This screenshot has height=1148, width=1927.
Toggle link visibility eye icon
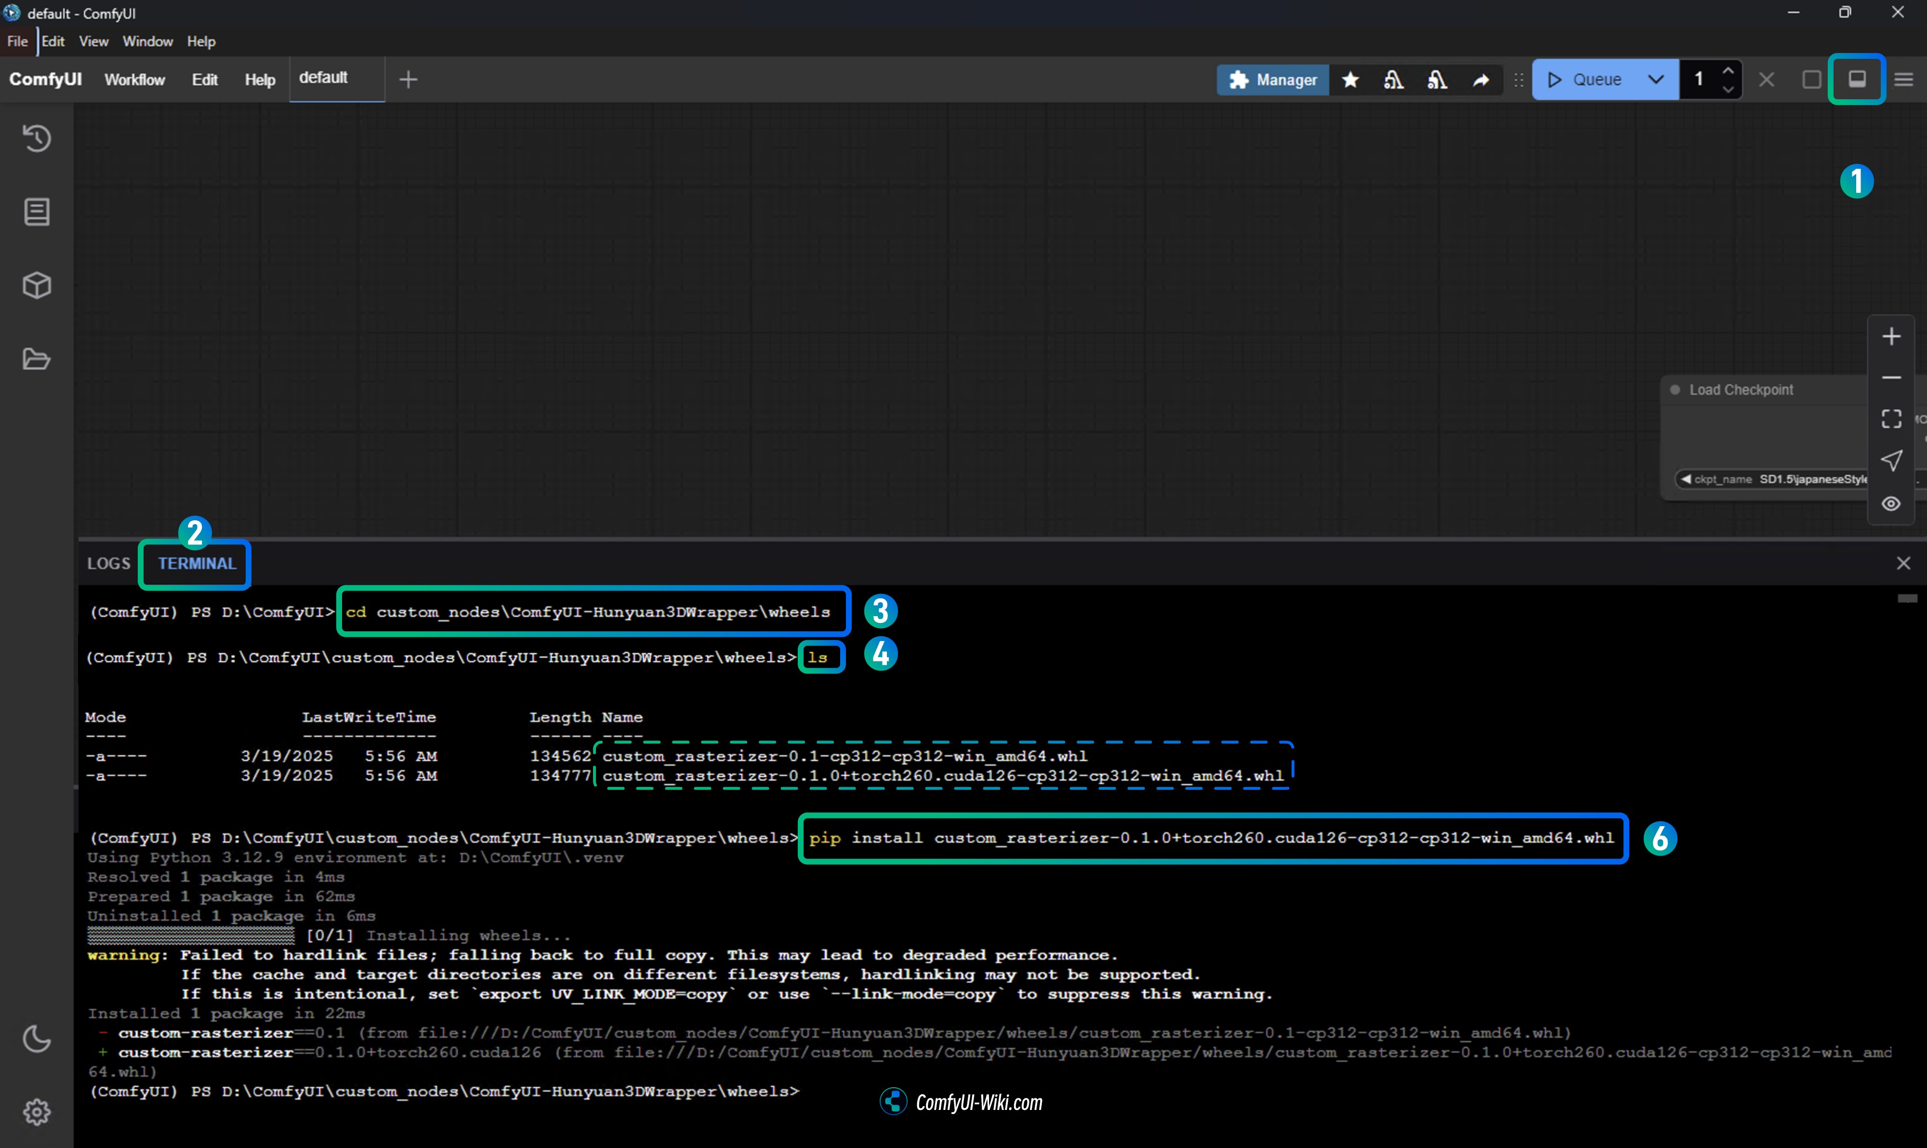(1891, 503)
